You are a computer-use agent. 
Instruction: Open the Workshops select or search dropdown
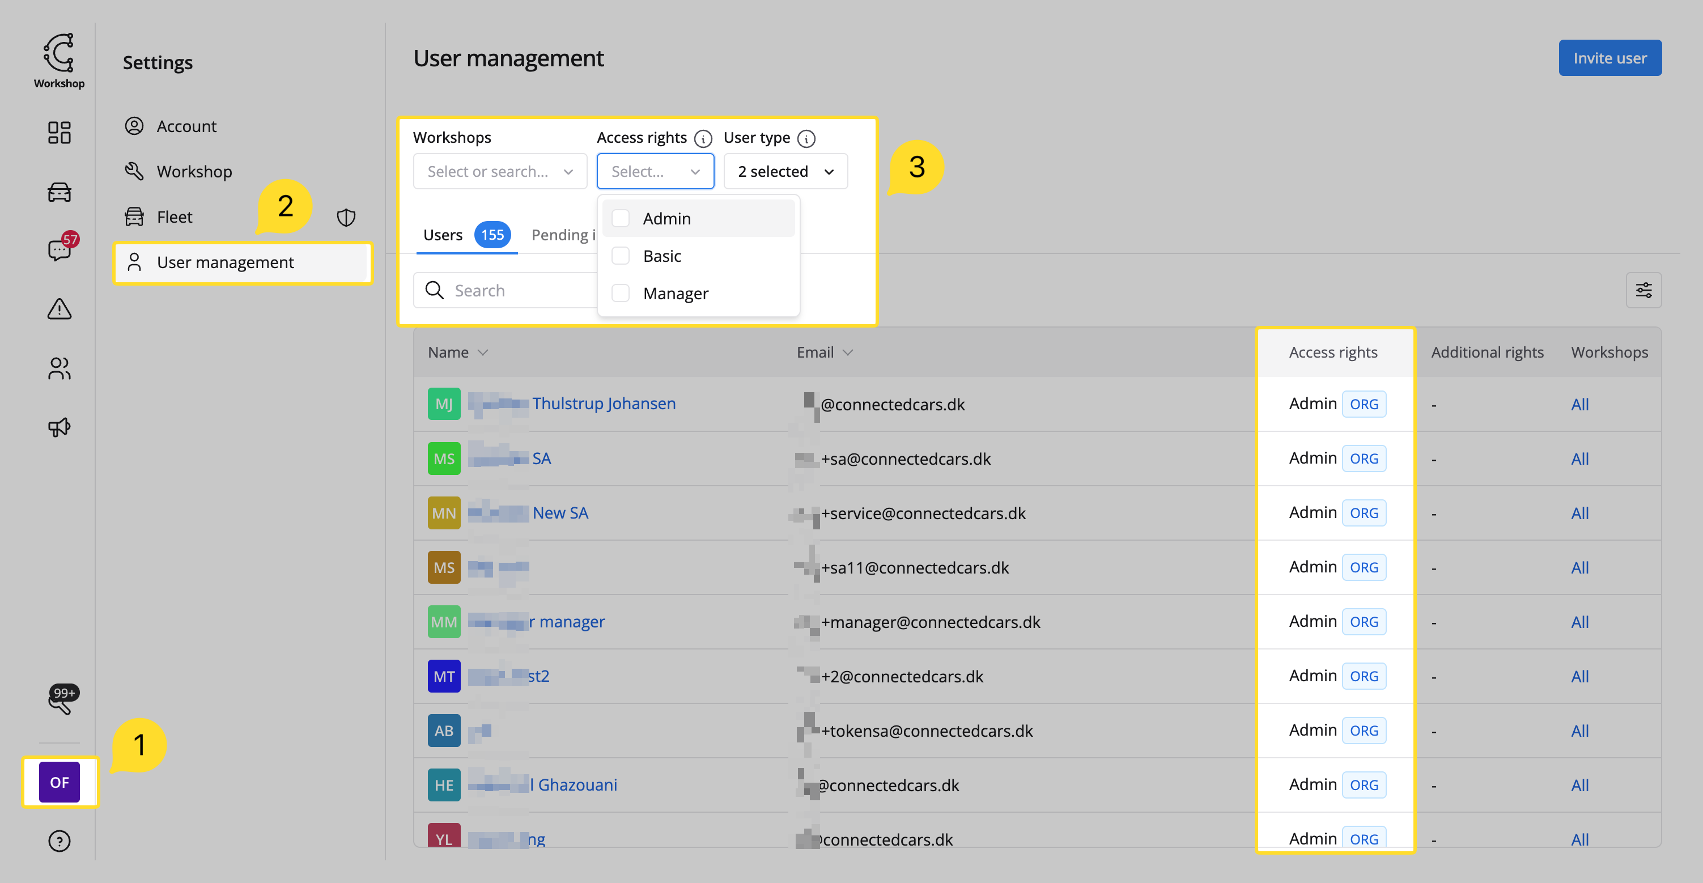point(499,172)
